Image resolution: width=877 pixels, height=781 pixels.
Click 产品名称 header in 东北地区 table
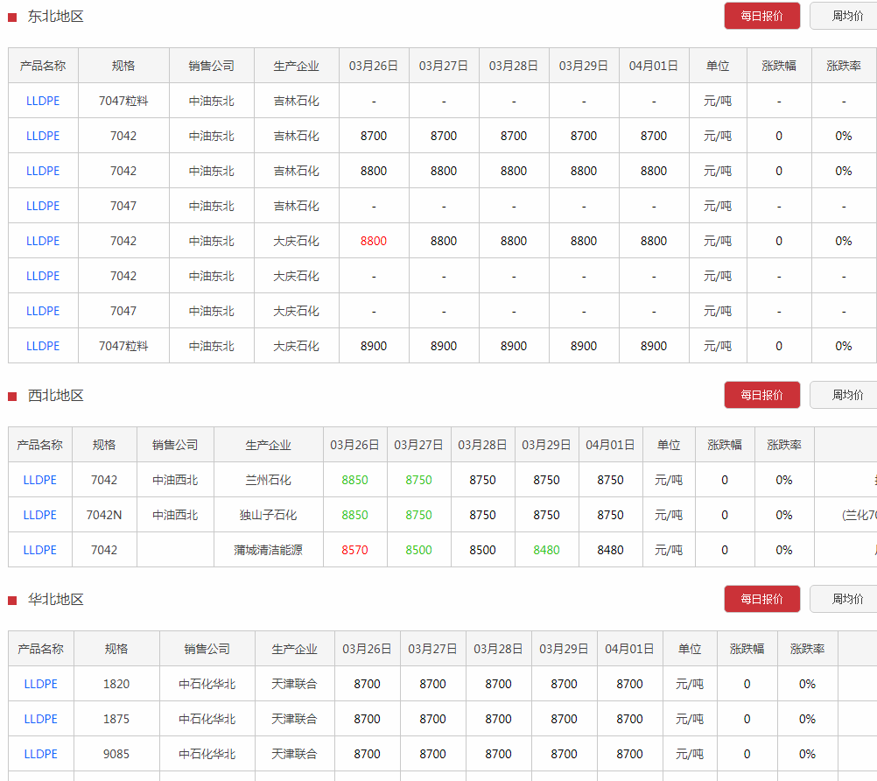tap(43, 66)
